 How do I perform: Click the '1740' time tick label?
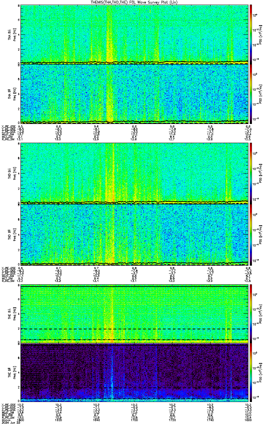pos(210,420)
